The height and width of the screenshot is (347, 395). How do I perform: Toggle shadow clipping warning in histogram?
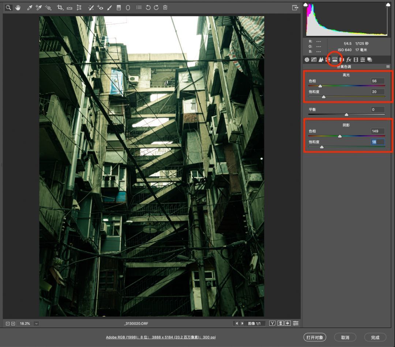(x=305, y=4)
